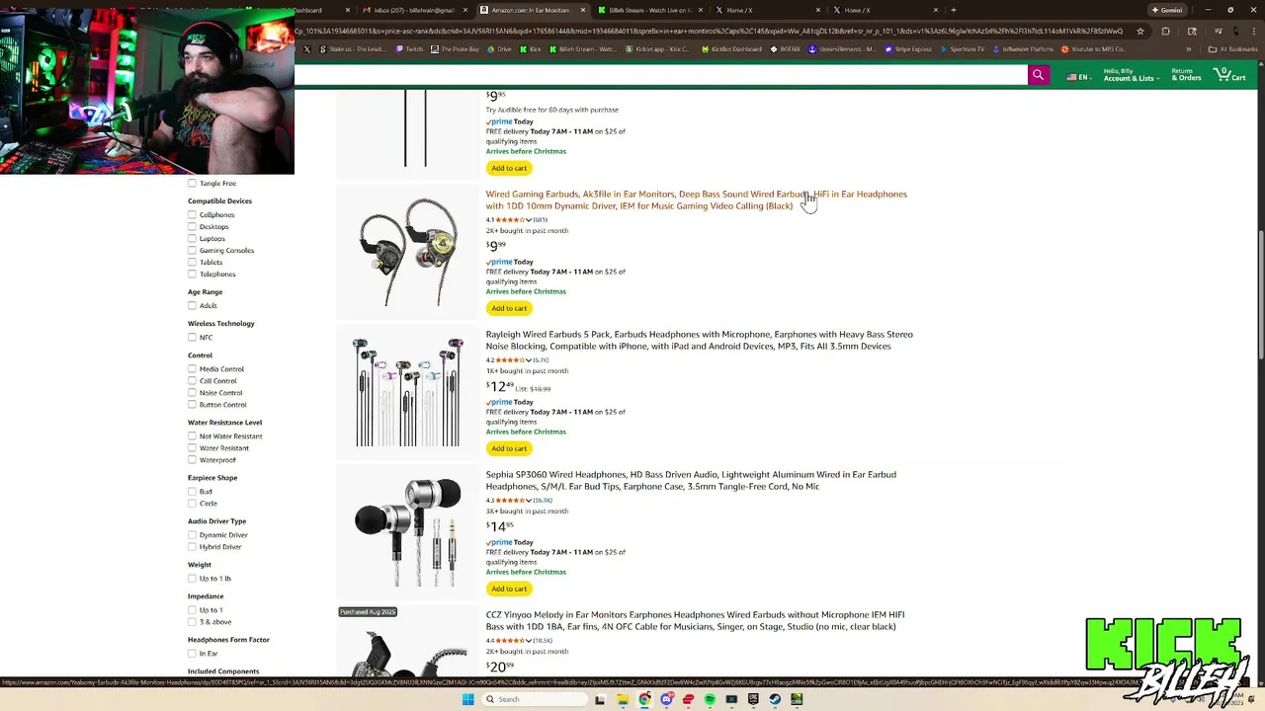Open the Drive bookmark
Screen dimensions: 1265x711
(499, 49)
